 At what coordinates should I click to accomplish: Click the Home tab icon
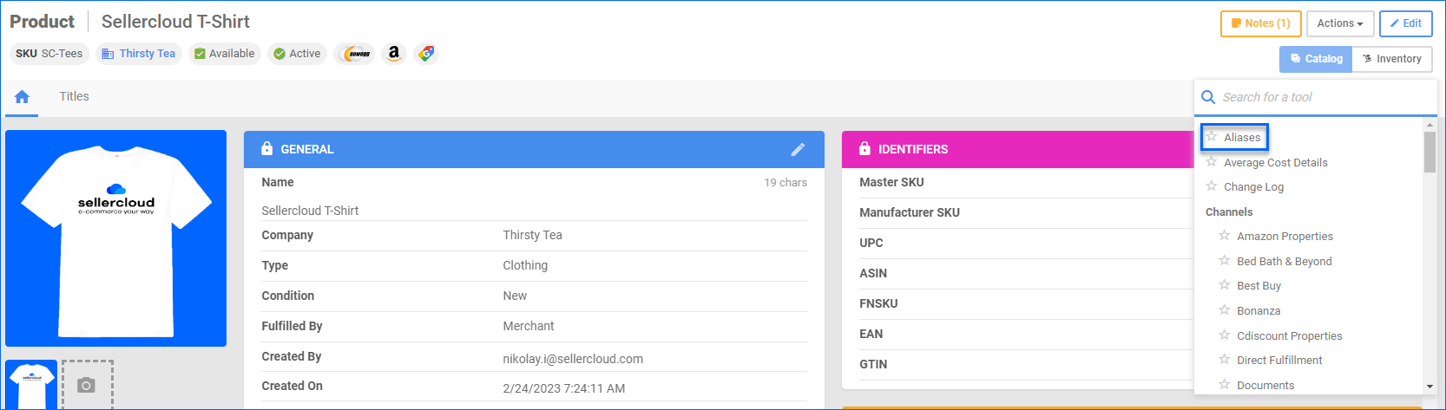click(22, 97)
